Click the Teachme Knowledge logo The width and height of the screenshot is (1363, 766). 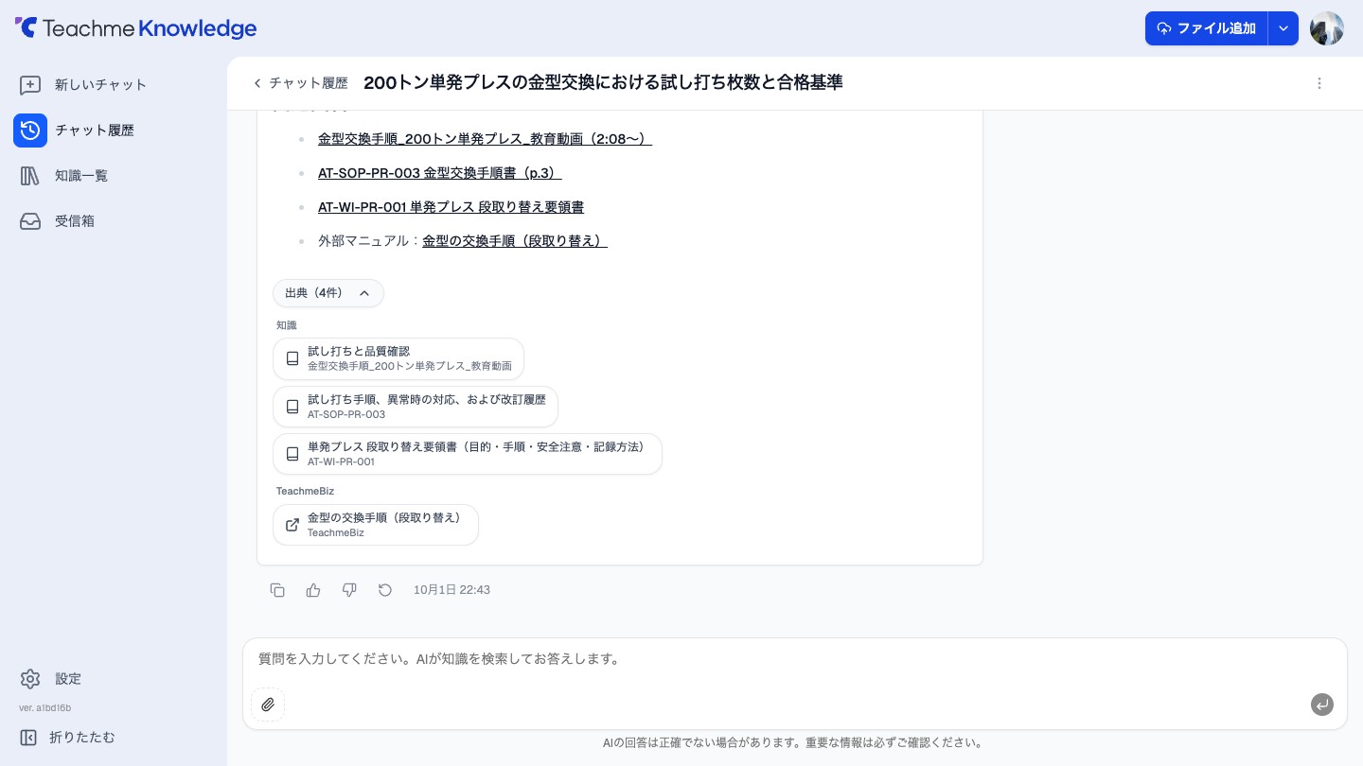pos(135,28)
